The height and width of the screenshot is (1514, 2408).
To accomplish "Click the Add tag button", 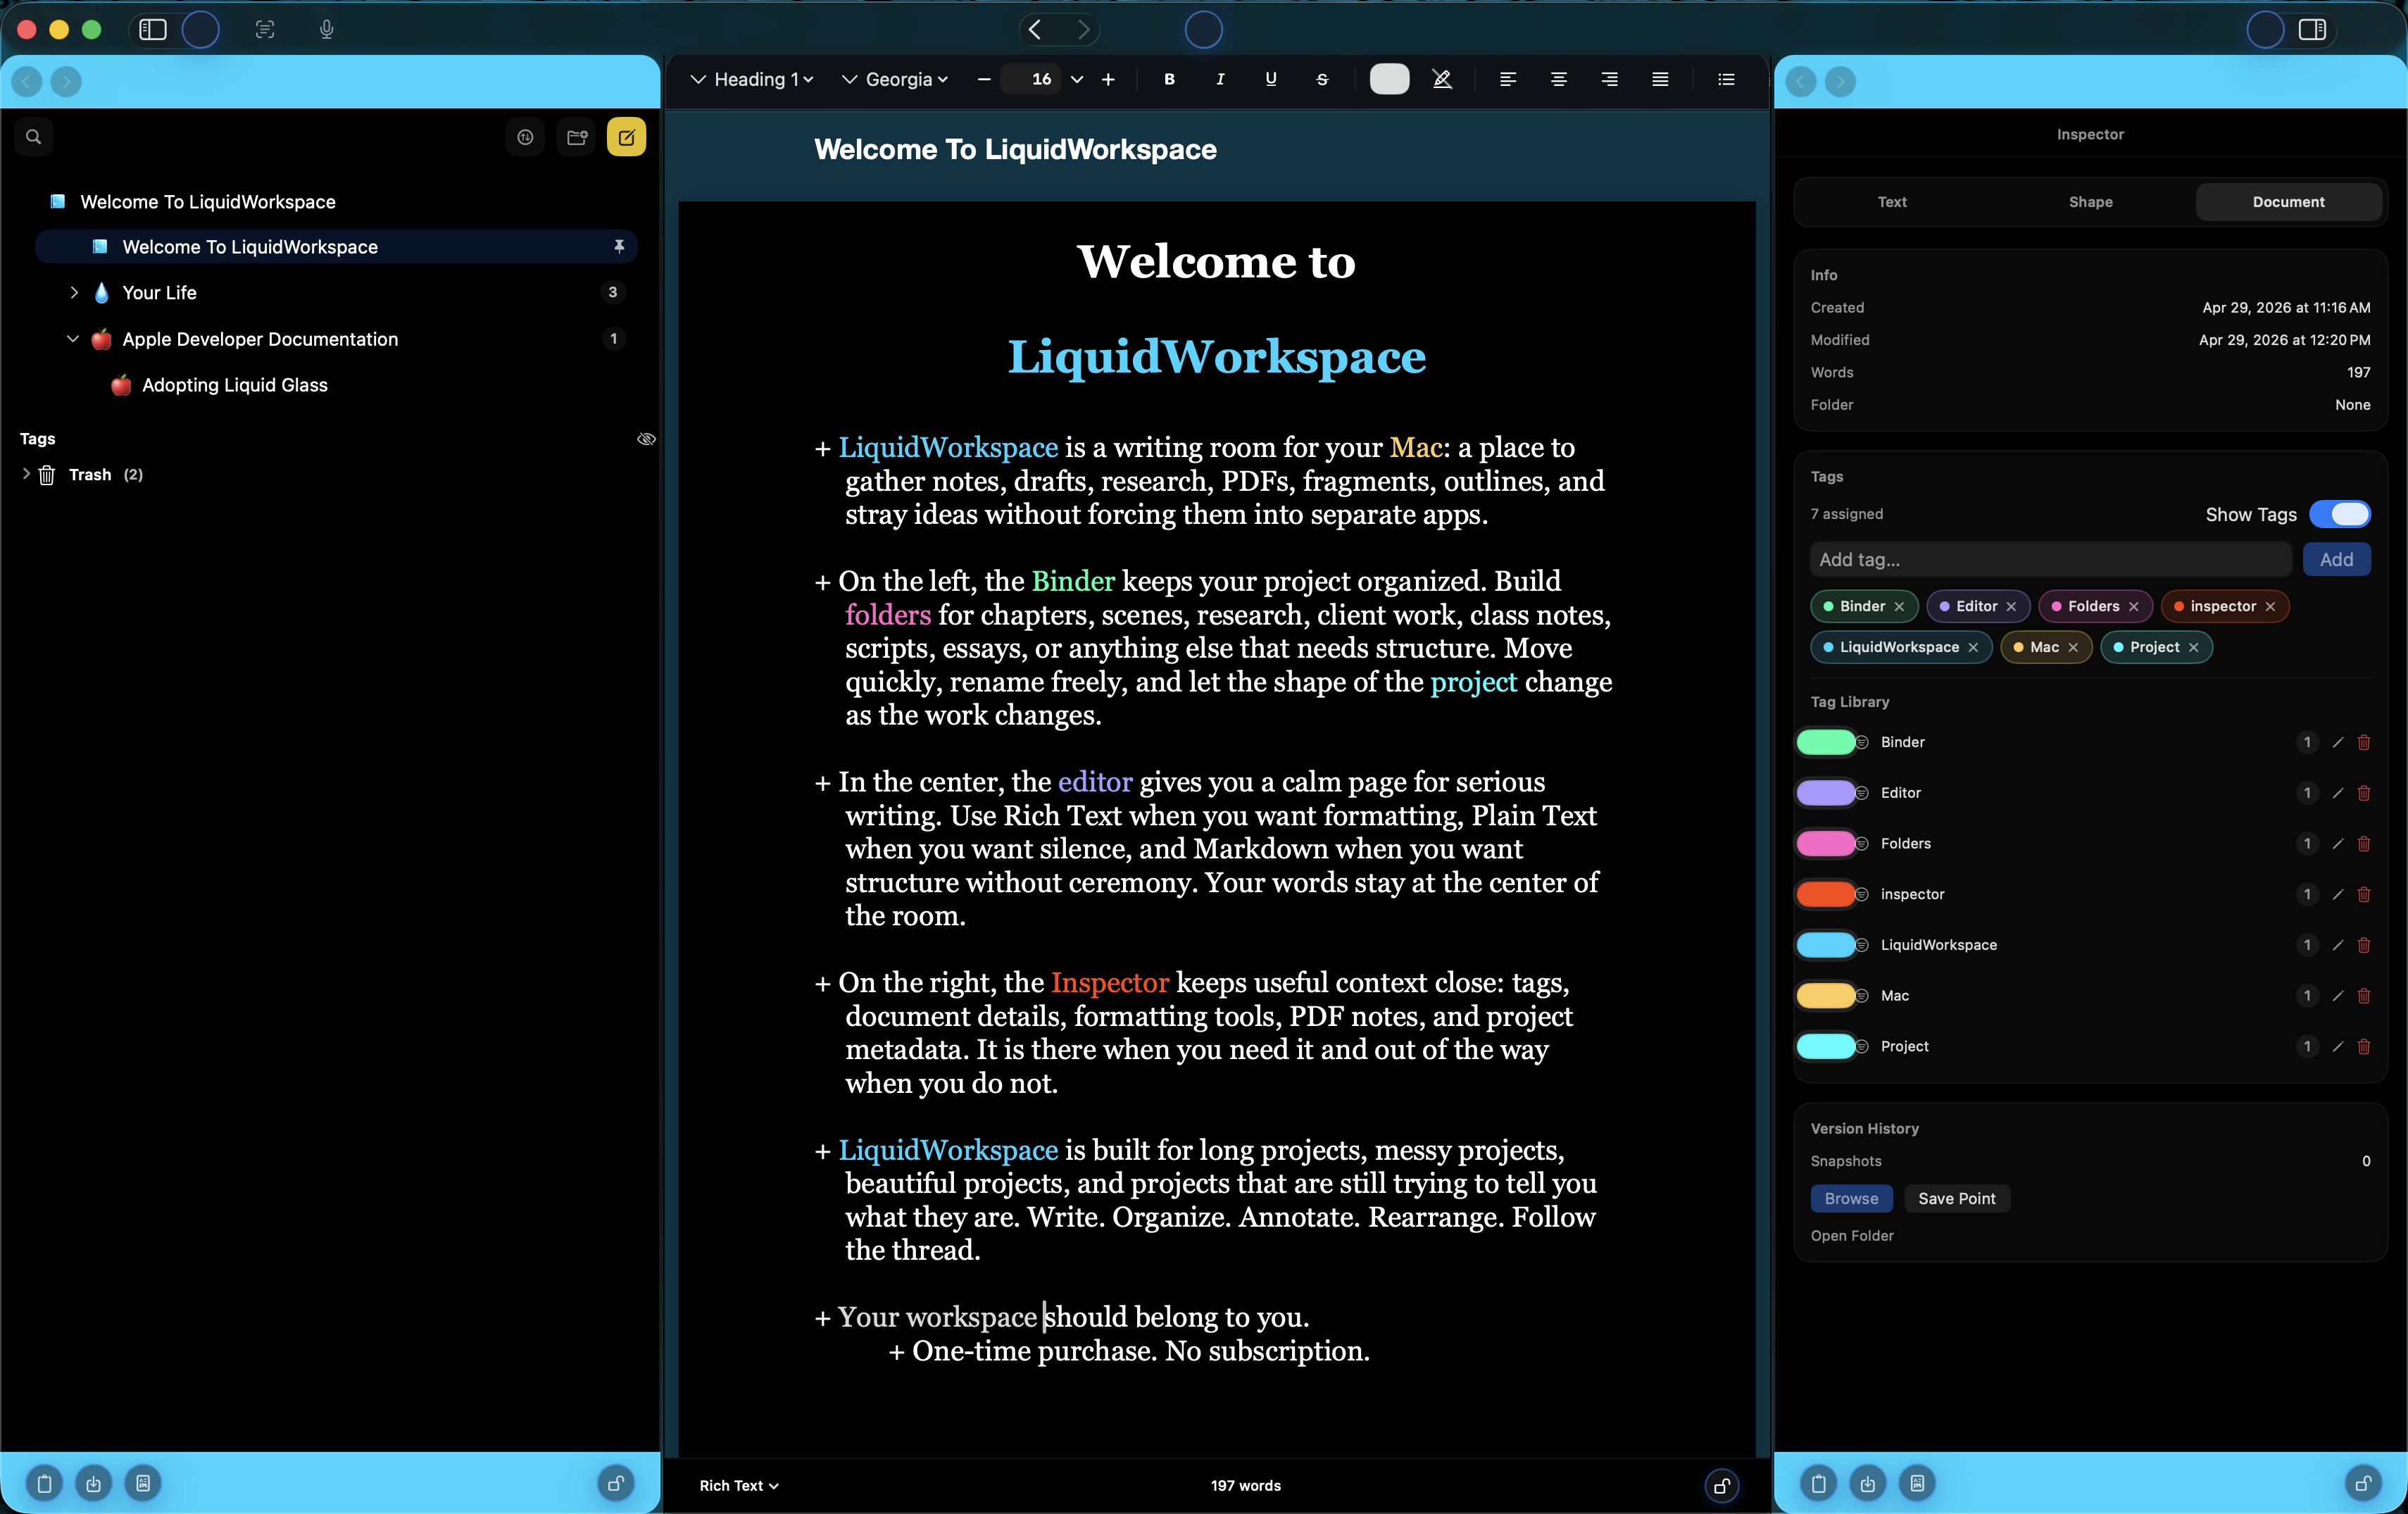I will pyautogui.click(x=2337, y=559).
